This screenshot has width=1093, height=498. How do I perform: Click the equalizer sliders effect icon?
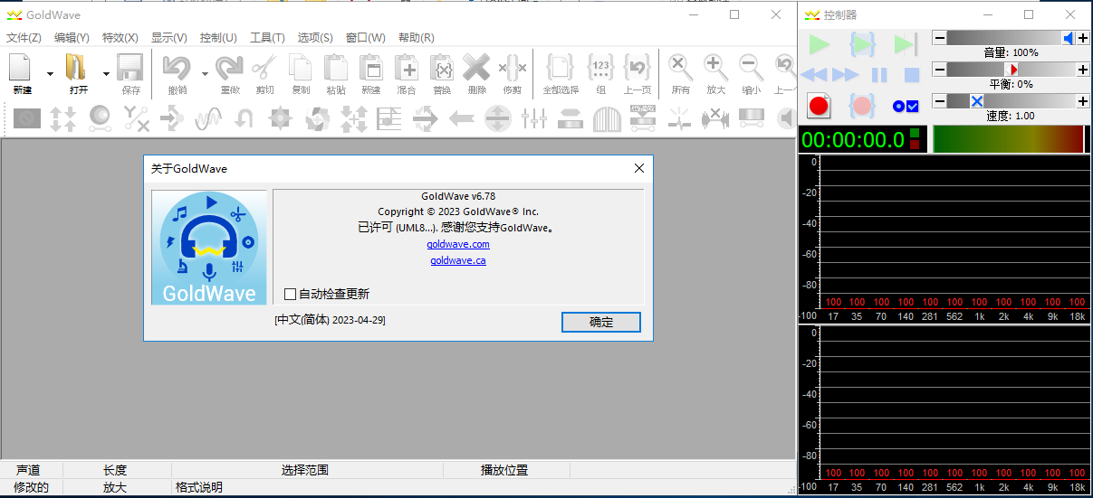tap(534, 118)
